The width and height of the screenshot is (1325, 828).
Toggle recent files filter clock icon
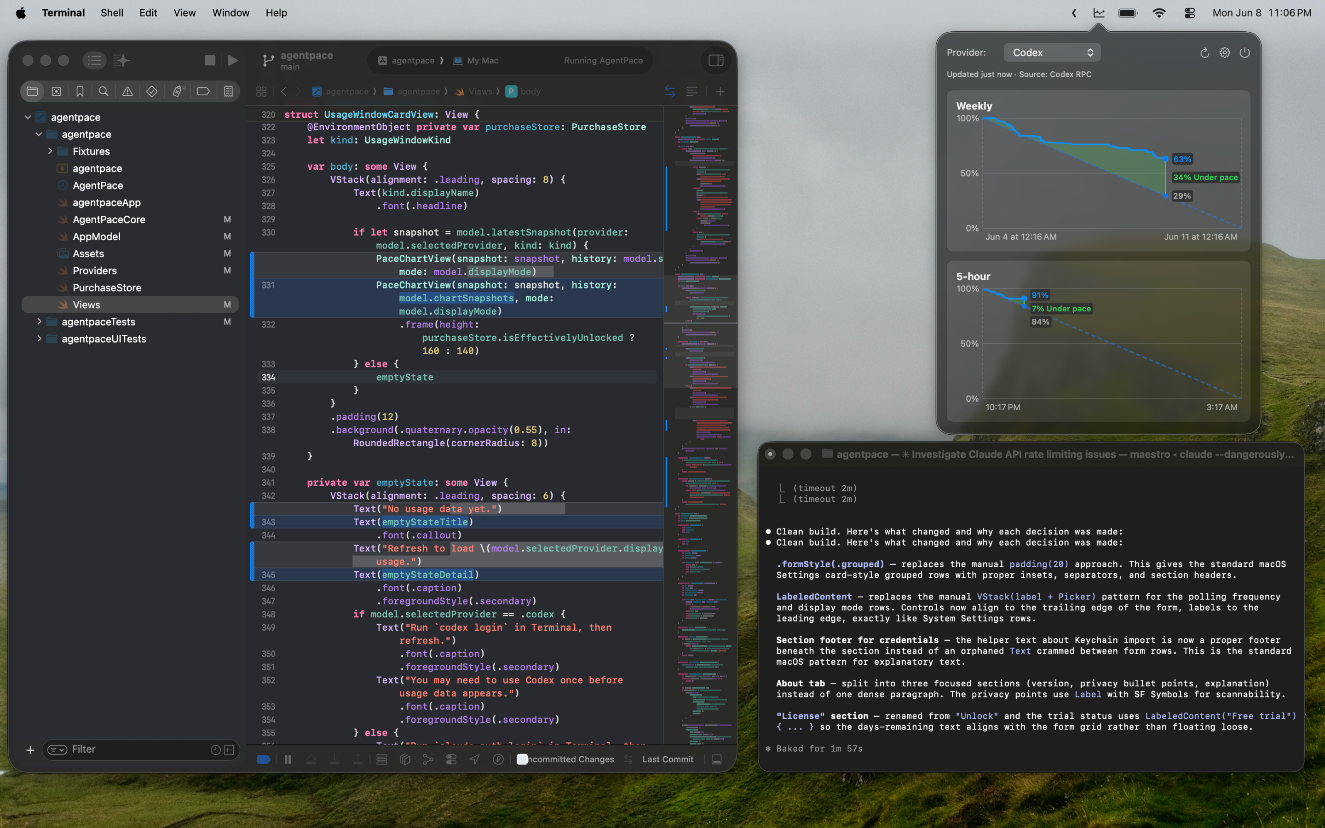(215, 750)
